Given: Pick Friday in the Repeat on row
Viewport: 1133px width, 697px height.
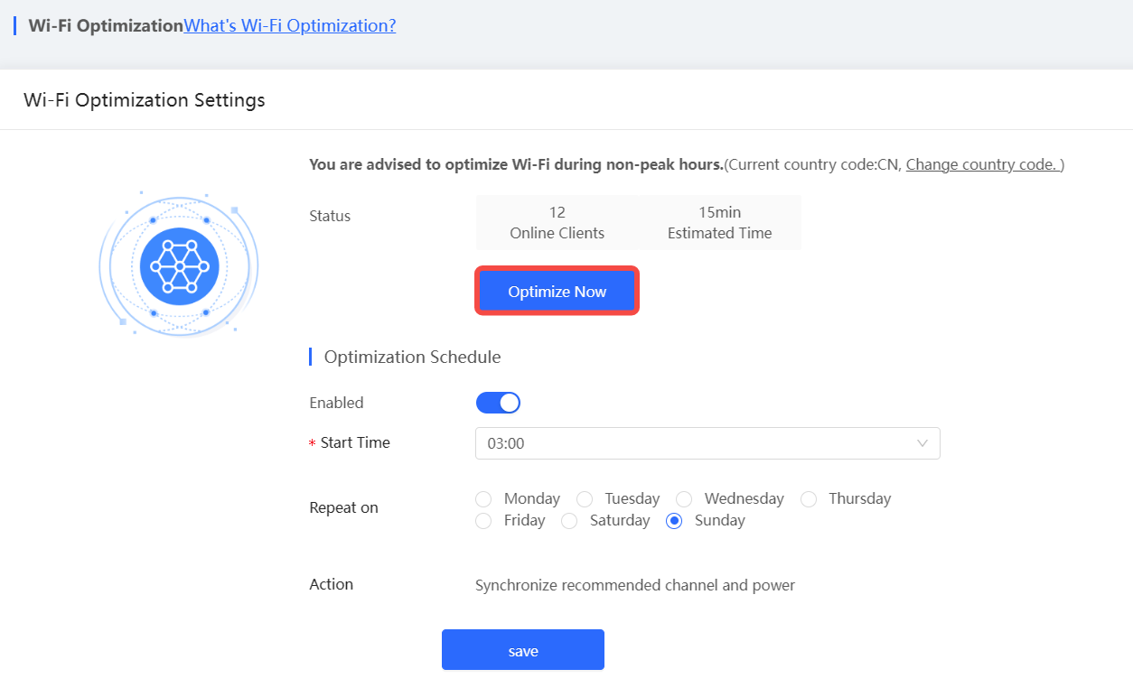Looking at the screenshot, I should [x=482, y=520].
